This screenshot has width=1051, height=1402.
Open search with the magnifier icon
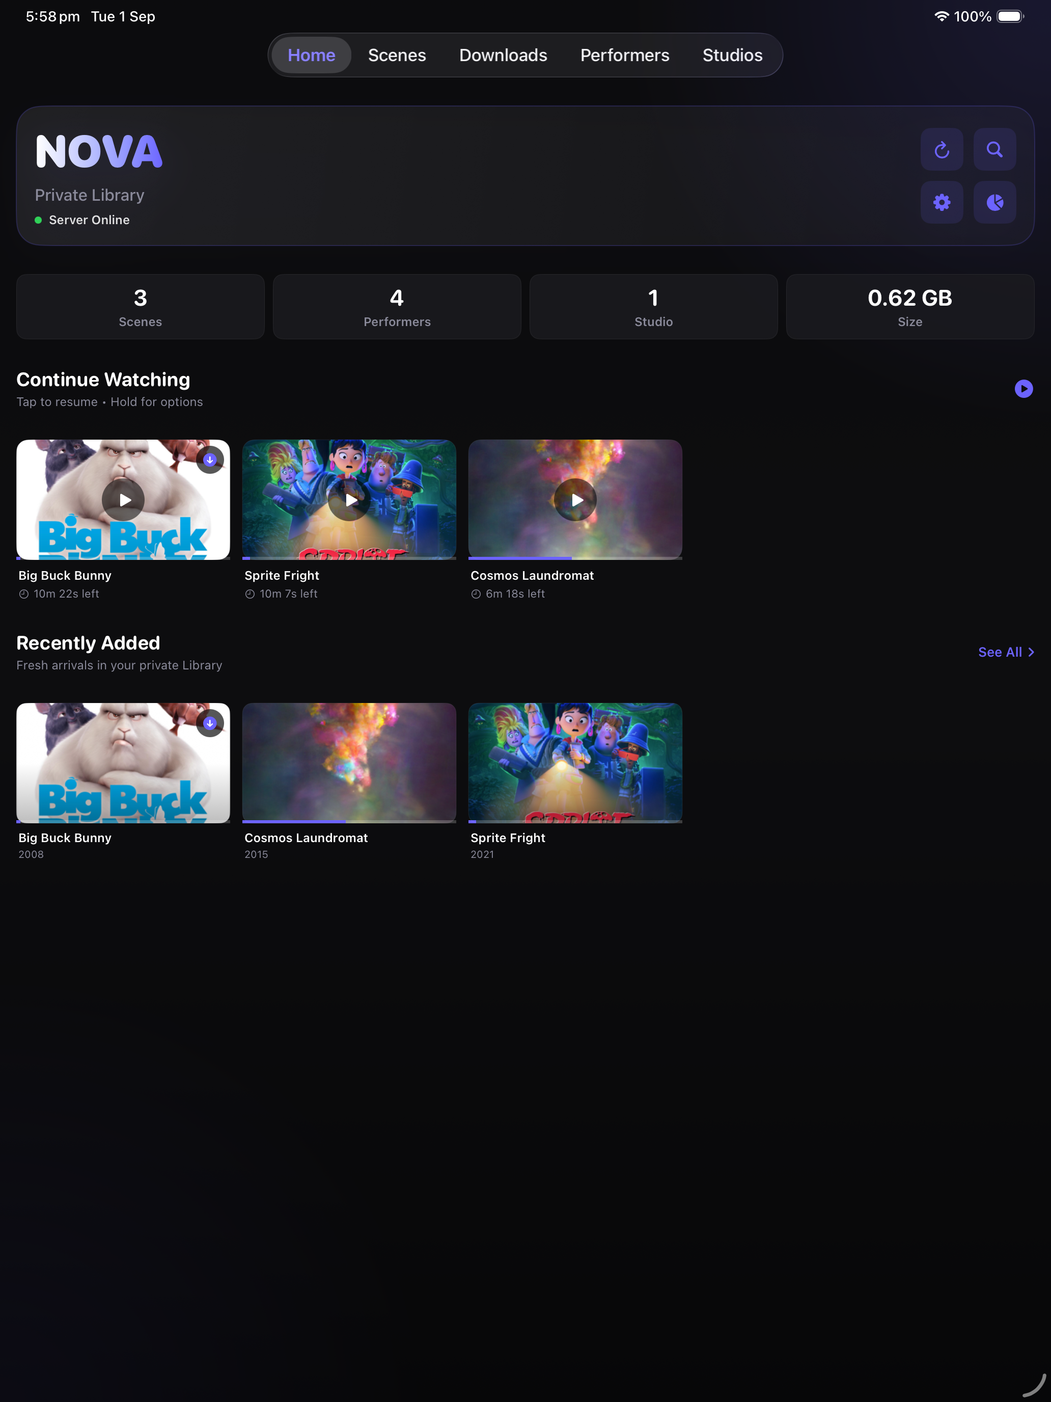[994, 150]
